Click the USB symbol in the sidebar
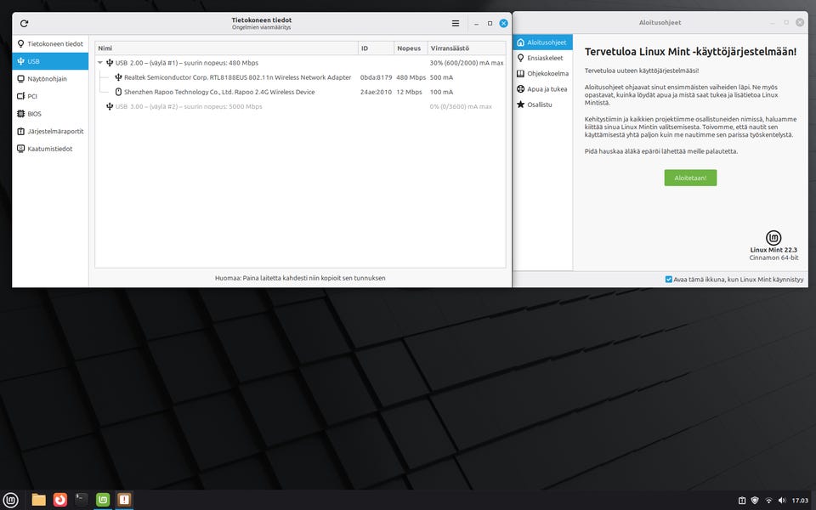 click(20, 61)
